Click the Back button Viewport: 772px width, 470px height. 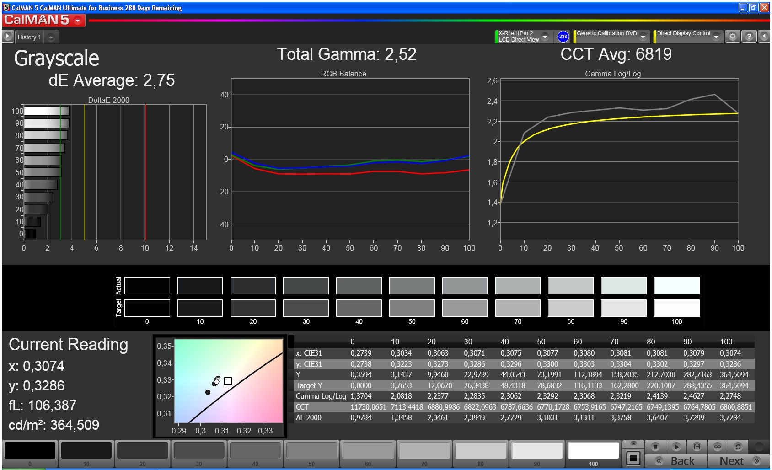click(676, 461)
